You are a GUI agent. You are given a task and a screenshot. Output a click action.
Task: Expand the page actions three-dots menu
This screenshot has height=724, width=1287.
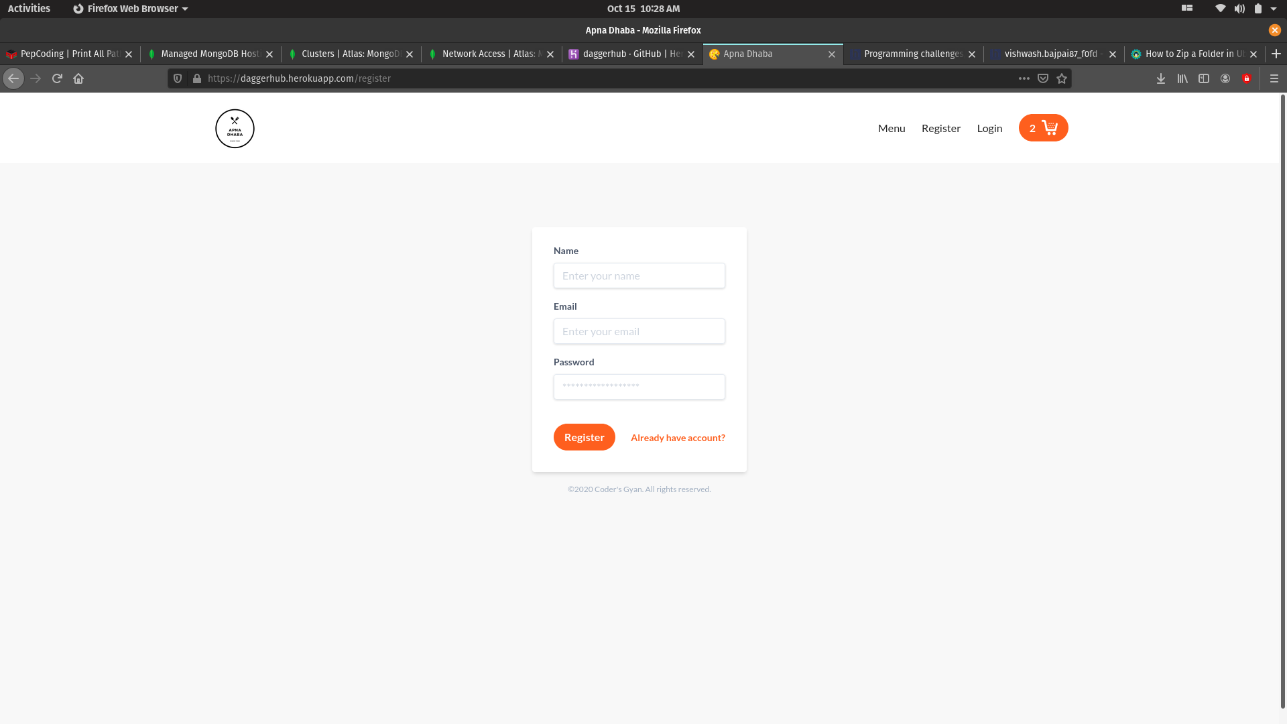1024,78
